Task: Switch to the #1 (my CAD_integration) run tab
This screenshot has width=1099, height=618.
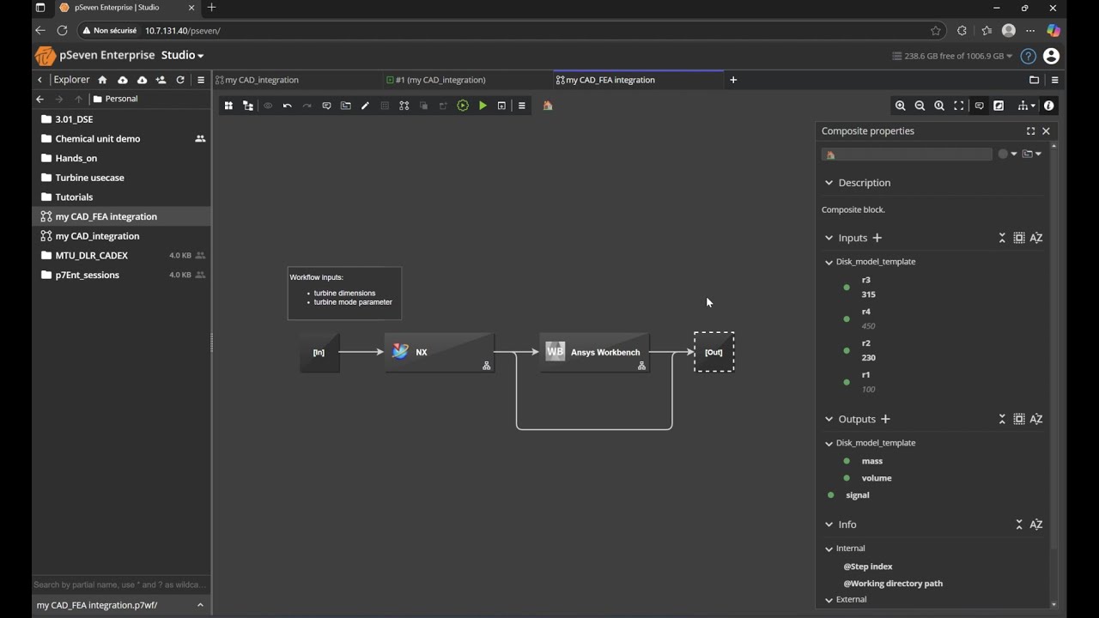Action: [x=469, y=80]
